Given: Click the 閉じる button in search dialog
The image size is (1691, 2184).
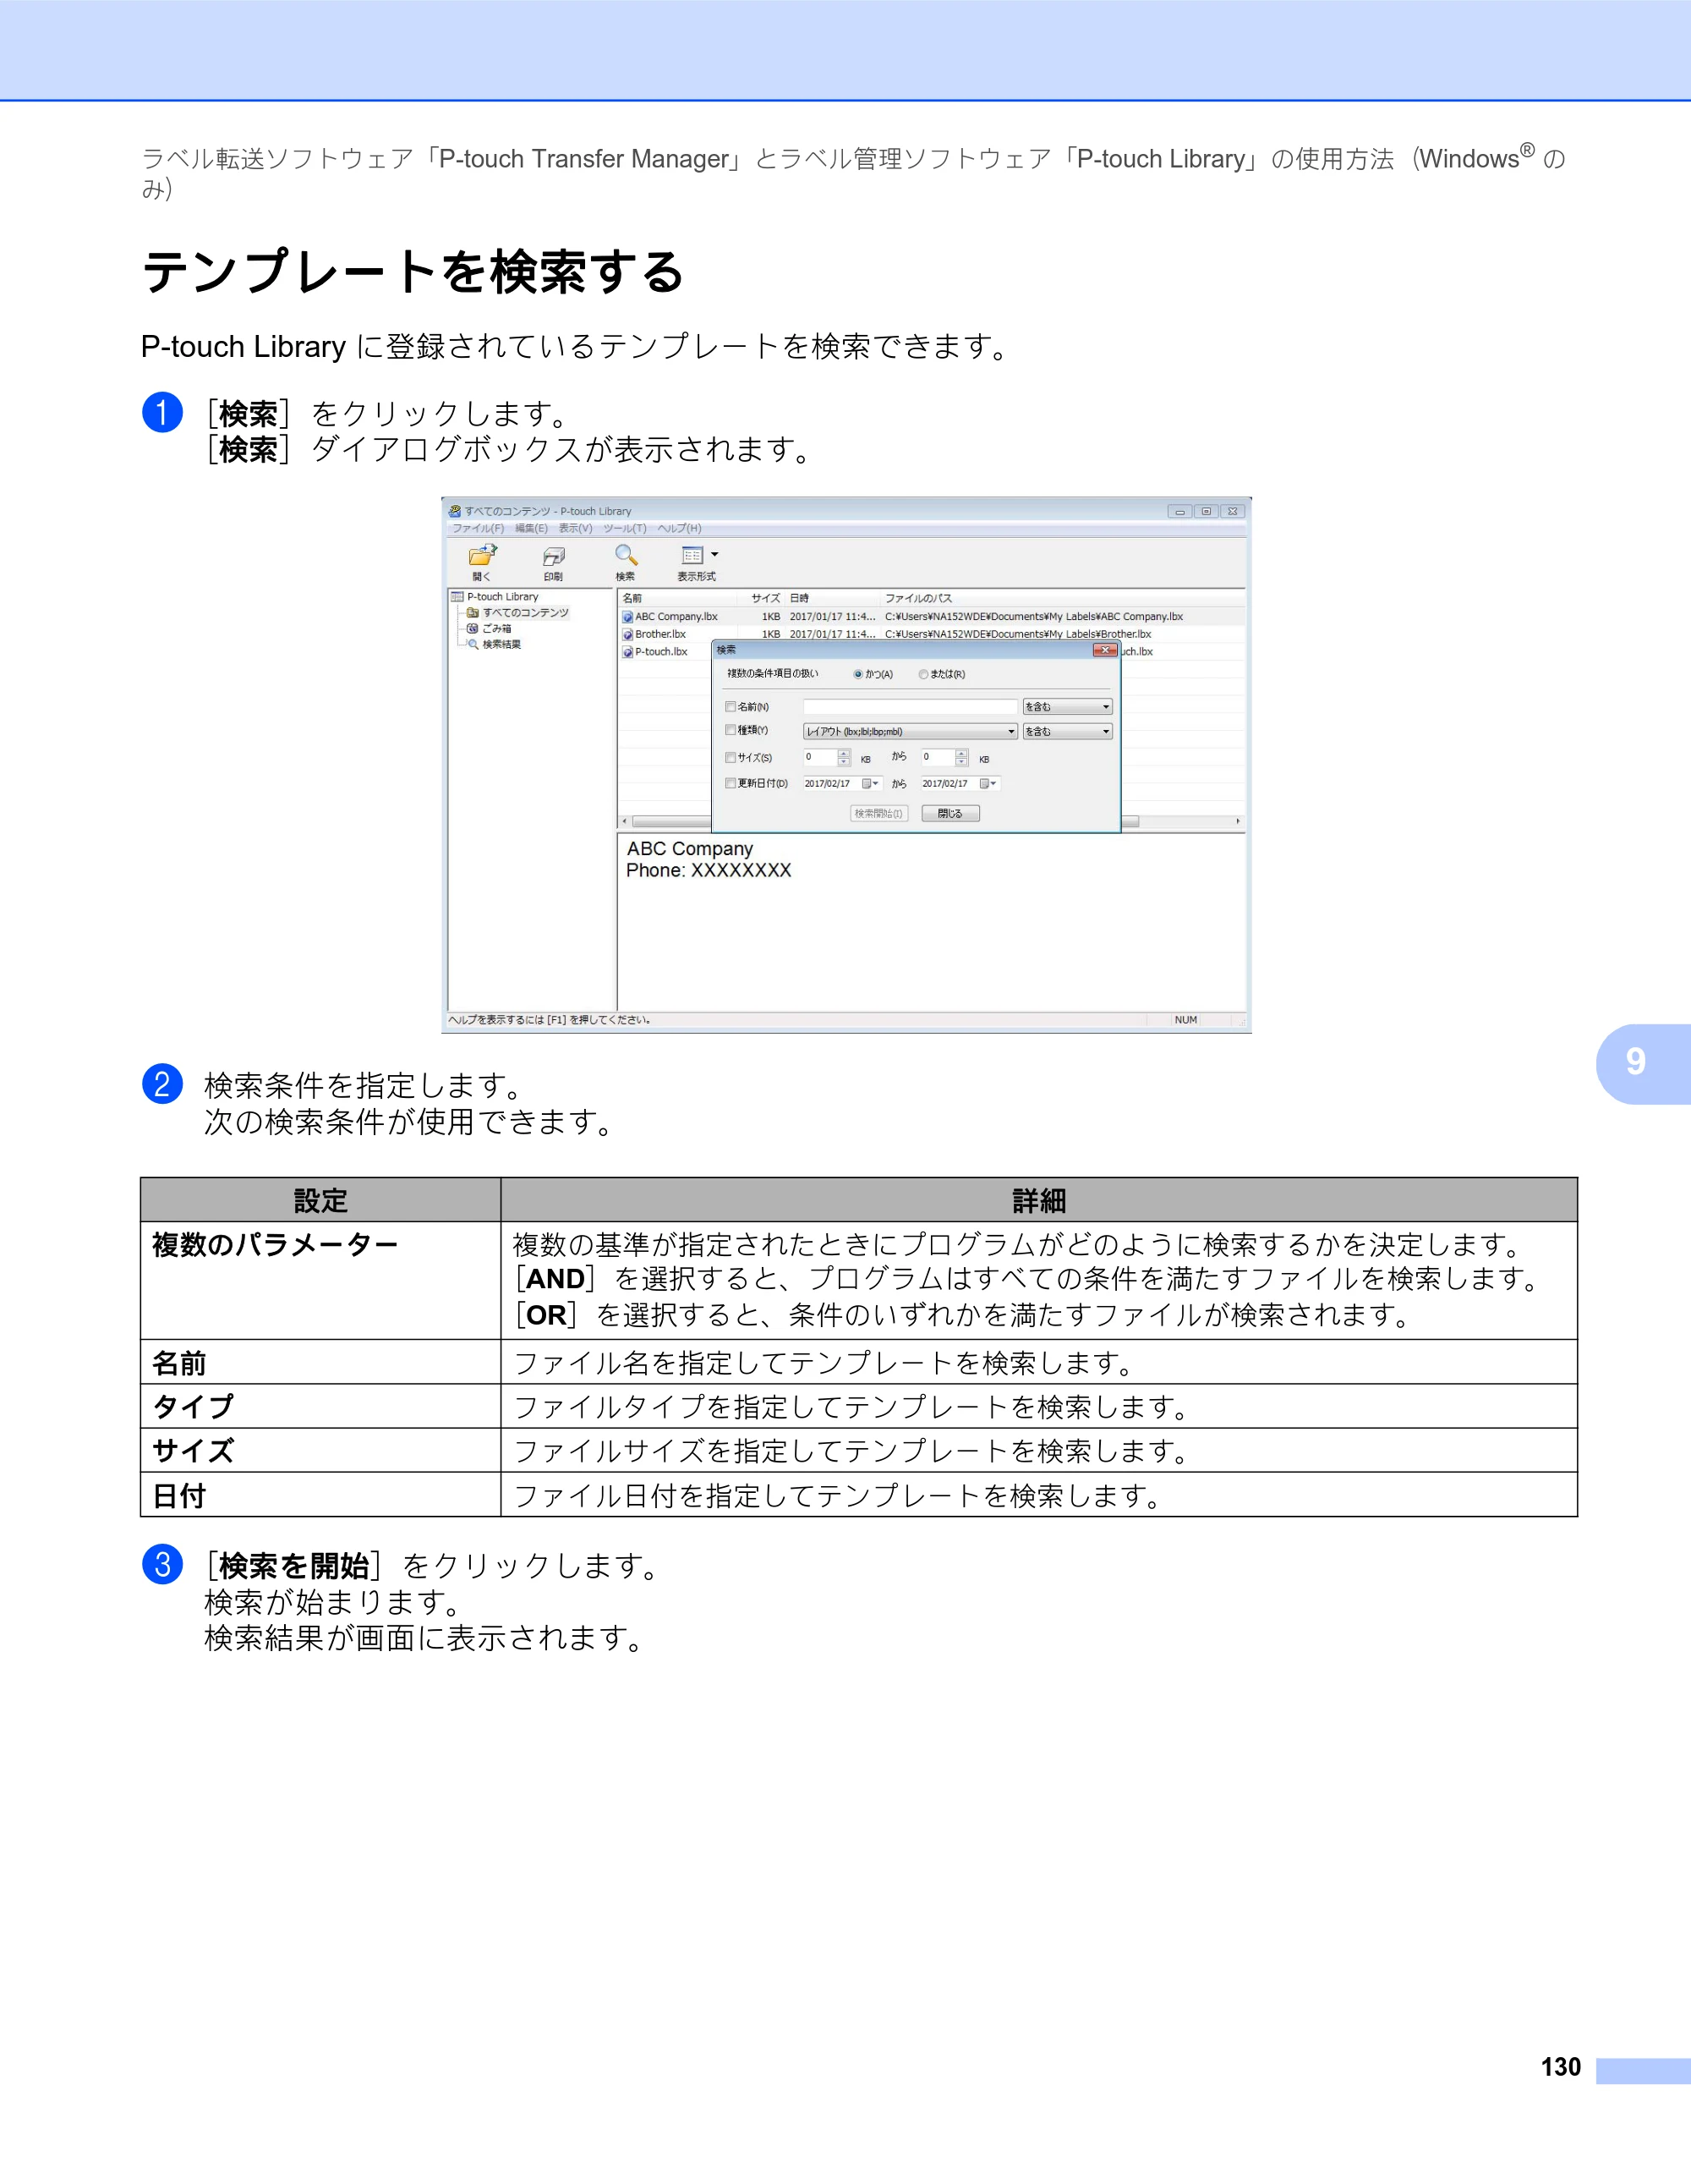Looking at the screenshot, I should point(950,813).
